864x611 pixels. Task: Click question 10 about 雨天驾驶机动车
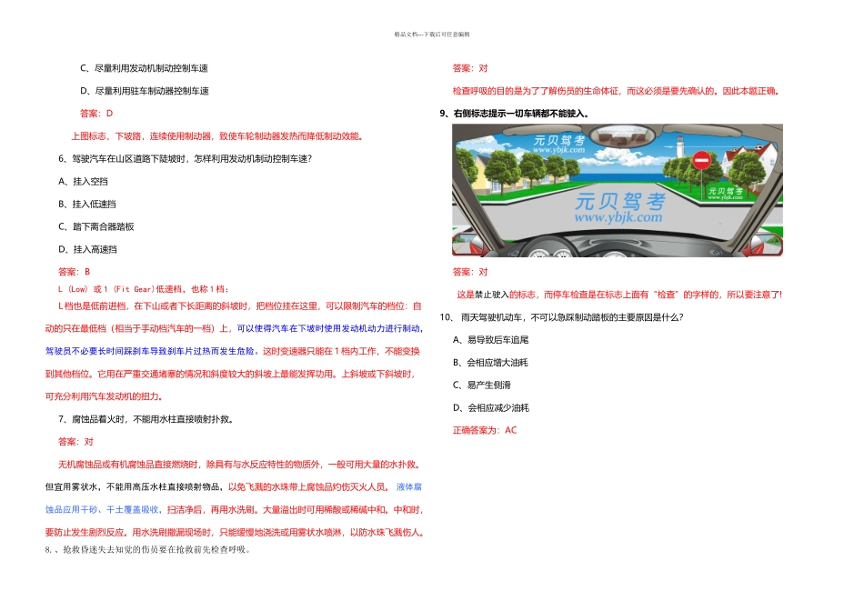(561, 317)
